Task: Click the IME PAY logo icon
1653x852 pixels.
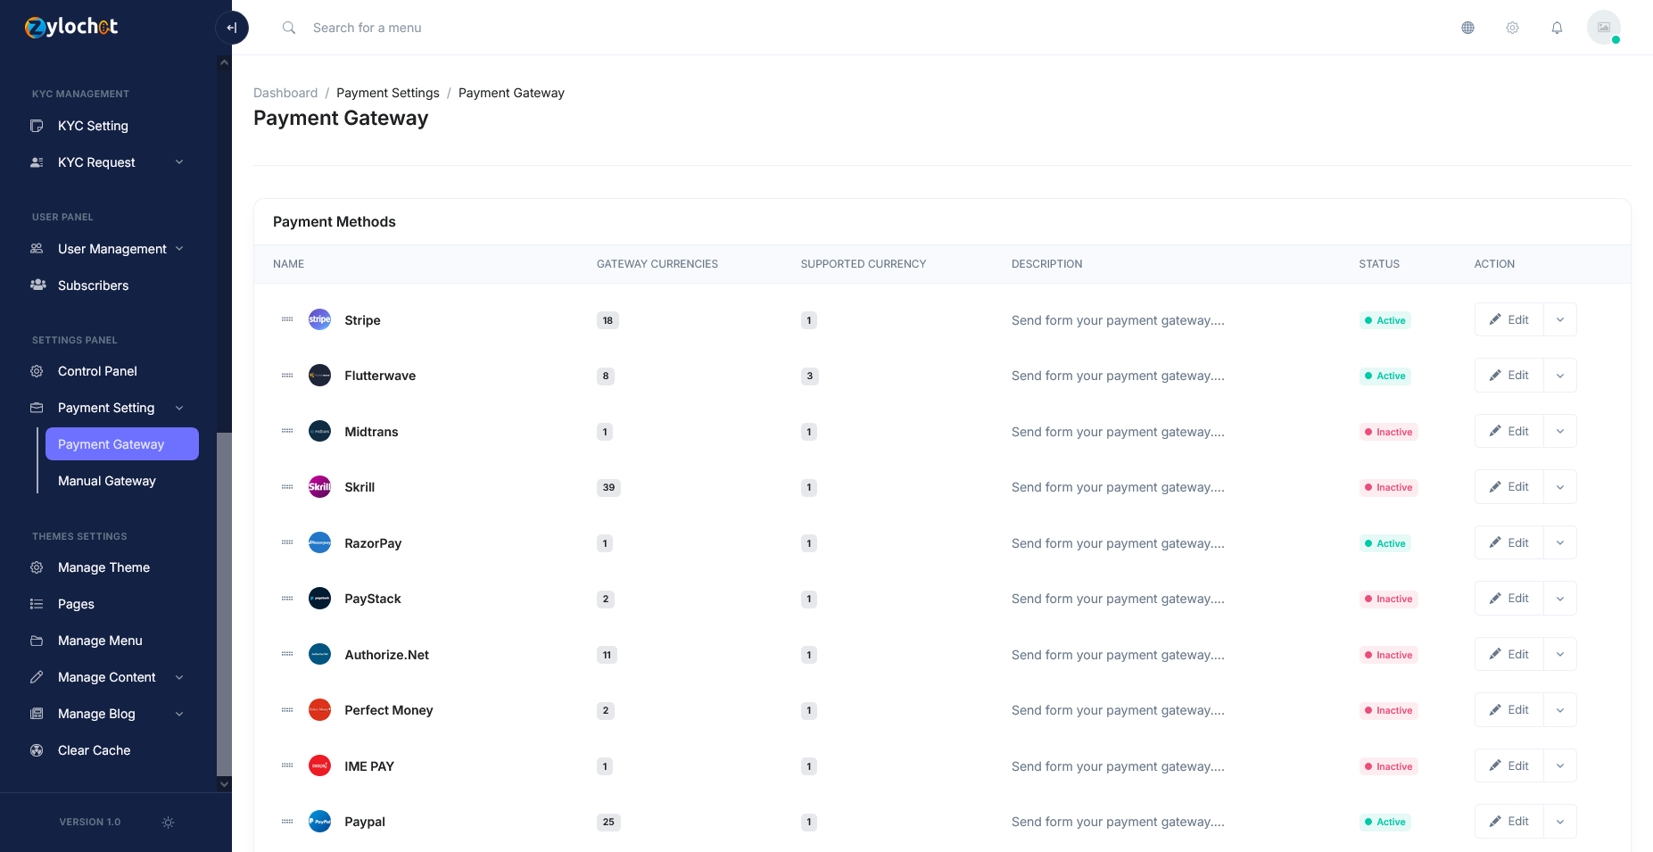Action: pyautogui.click(x=319, y=765)
